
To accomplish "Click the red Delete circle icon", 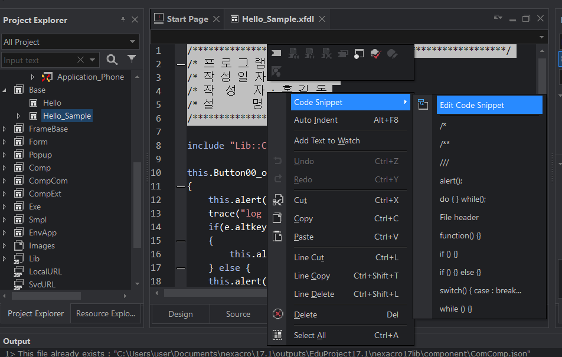I will tap(278, 315).
